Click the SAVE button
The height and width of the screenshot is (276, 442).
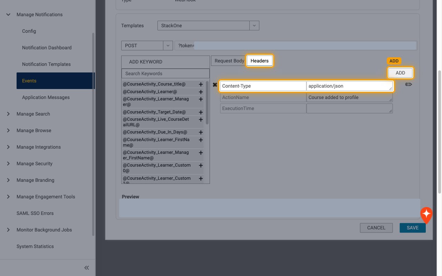(x=413, y=228)
